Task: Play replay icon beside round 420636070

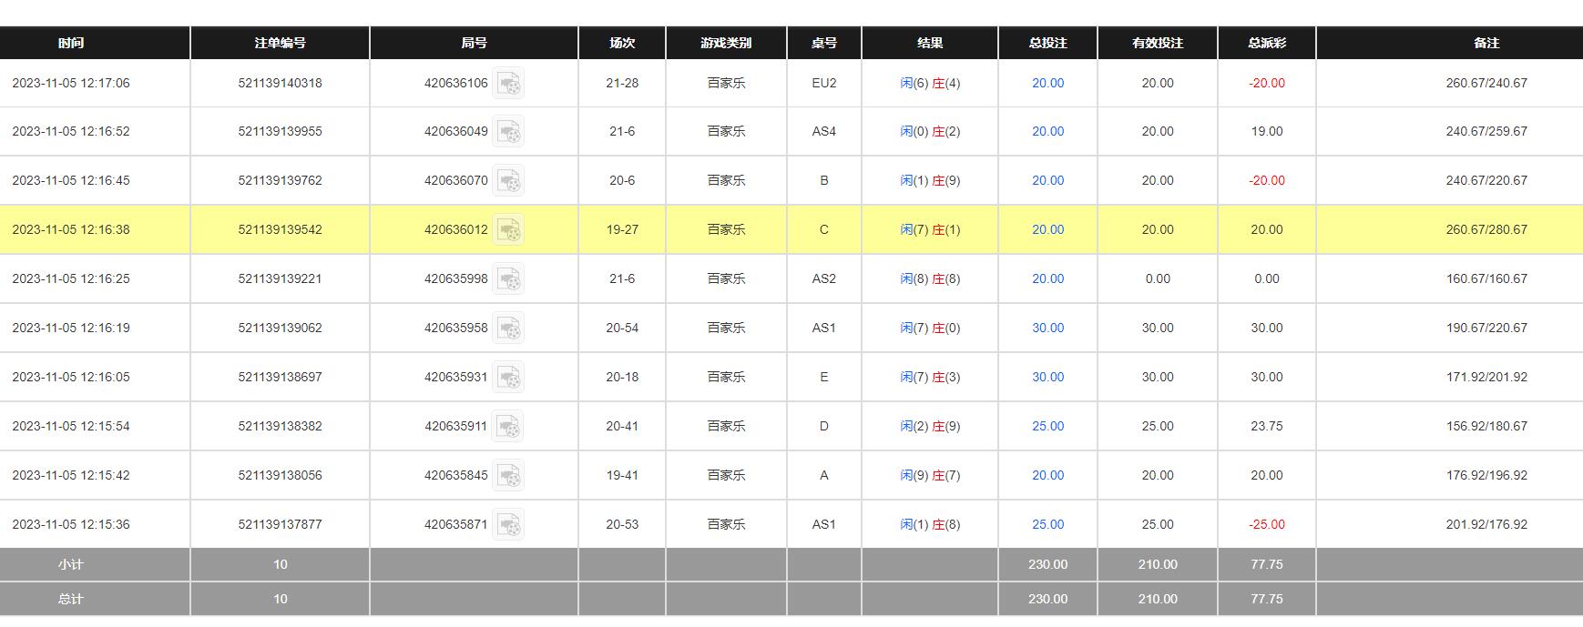Action: [508, 181]
